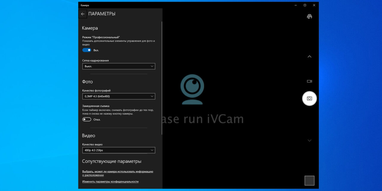Select next capture mode with the down chevron

309,140
